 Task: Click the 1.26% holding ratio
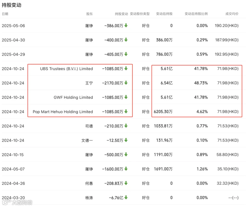(202, 169)
